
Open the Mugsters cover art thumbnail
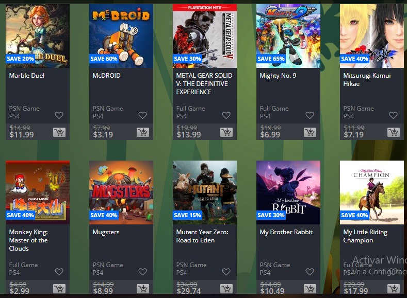click(121, 192)
